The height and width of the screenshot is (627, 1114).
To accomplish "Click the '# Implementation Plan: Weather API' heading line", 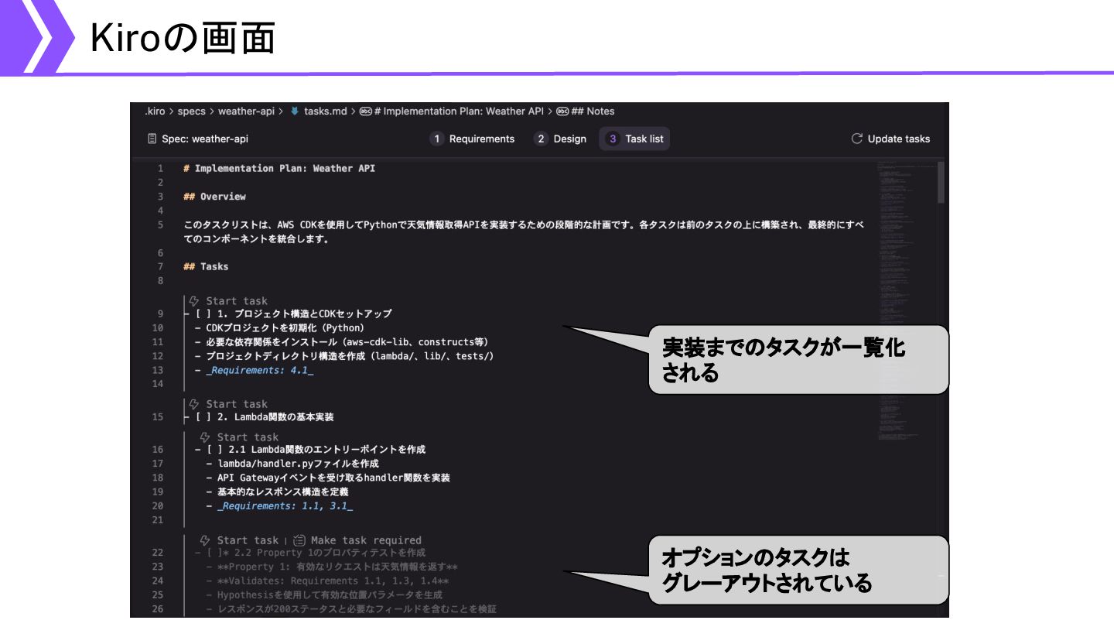I will (279, 169).
